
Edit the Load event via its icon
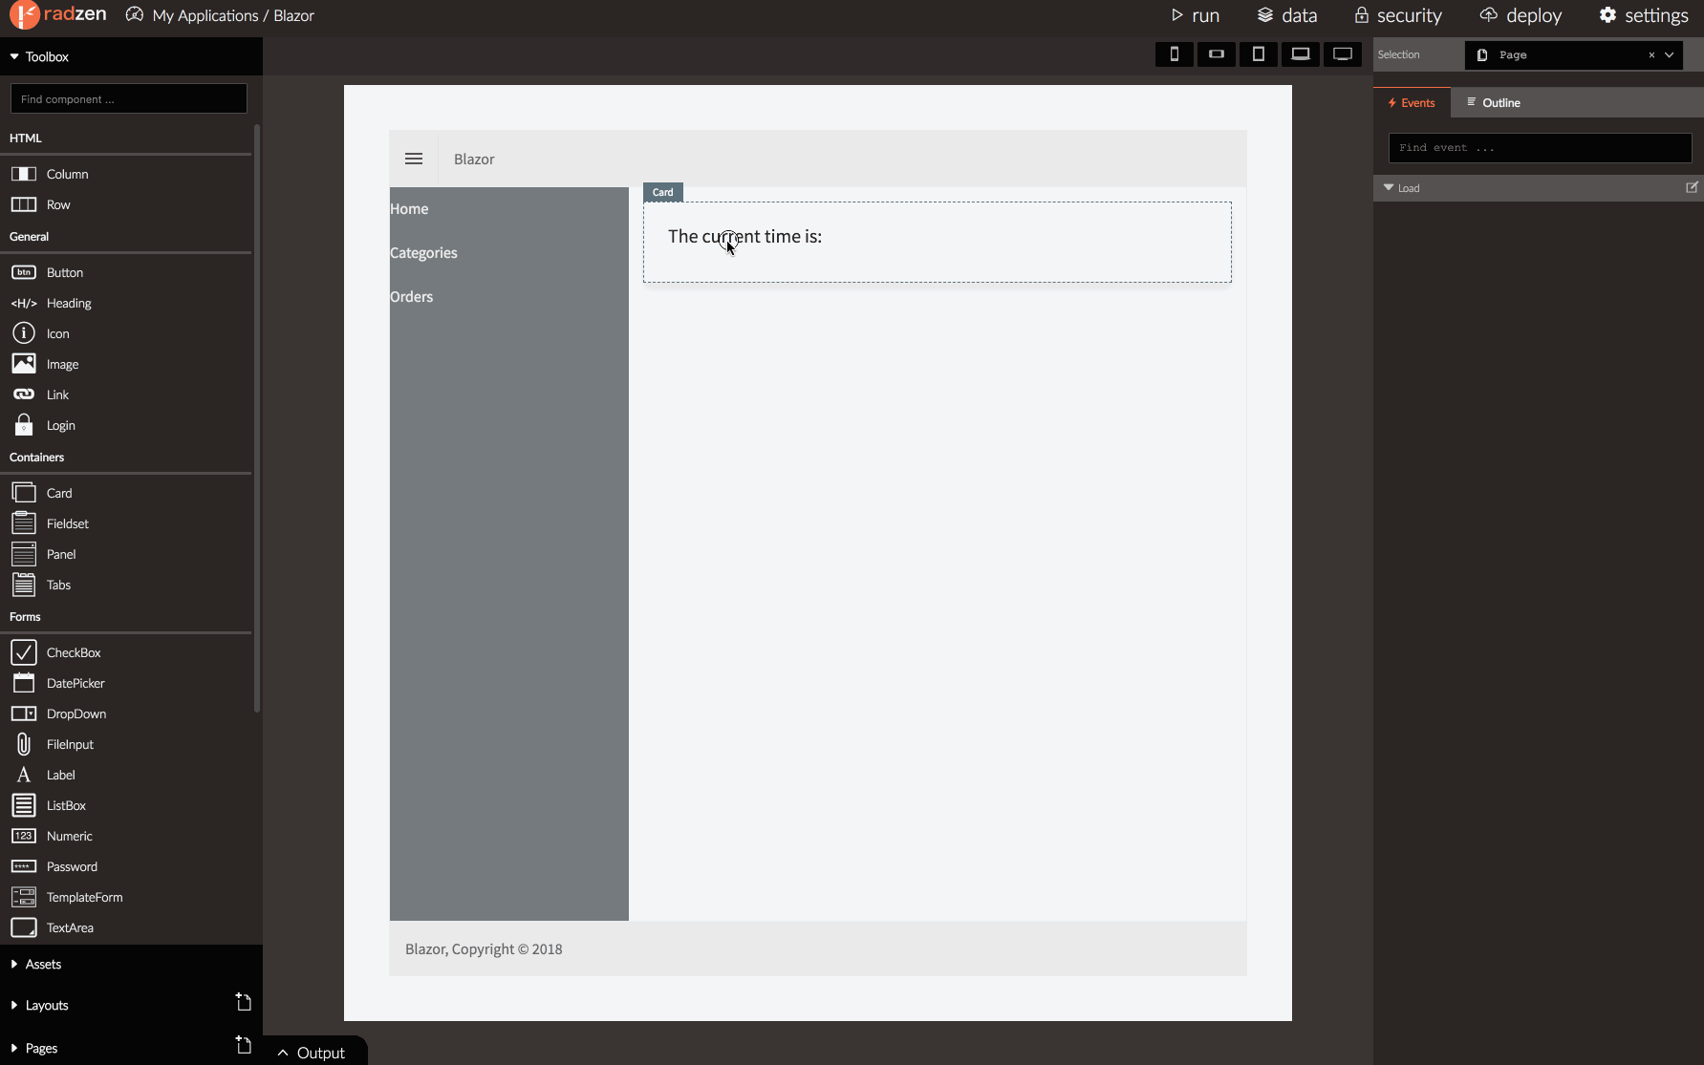tap(1692, 187)
